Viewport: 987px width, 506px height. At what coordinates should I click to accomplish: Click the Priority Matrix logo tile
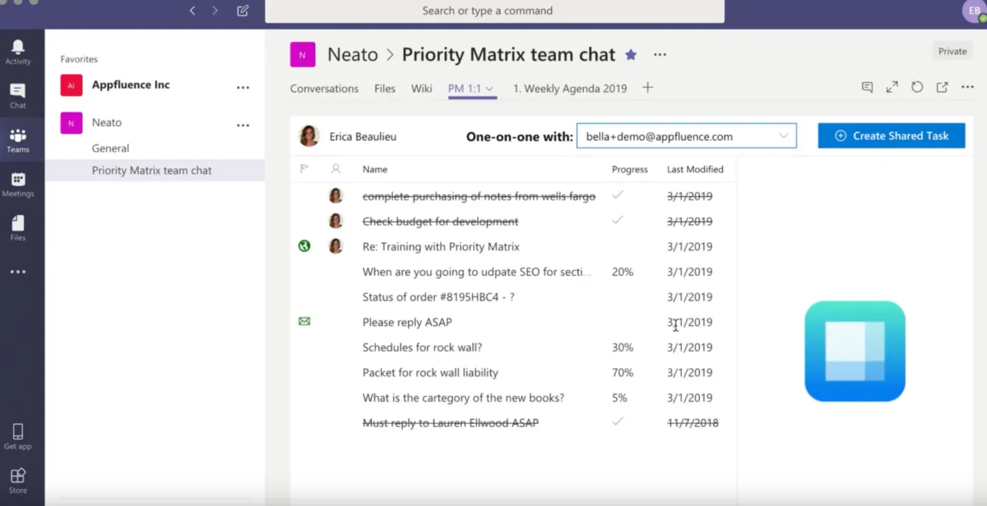click(x=855, y=352)
